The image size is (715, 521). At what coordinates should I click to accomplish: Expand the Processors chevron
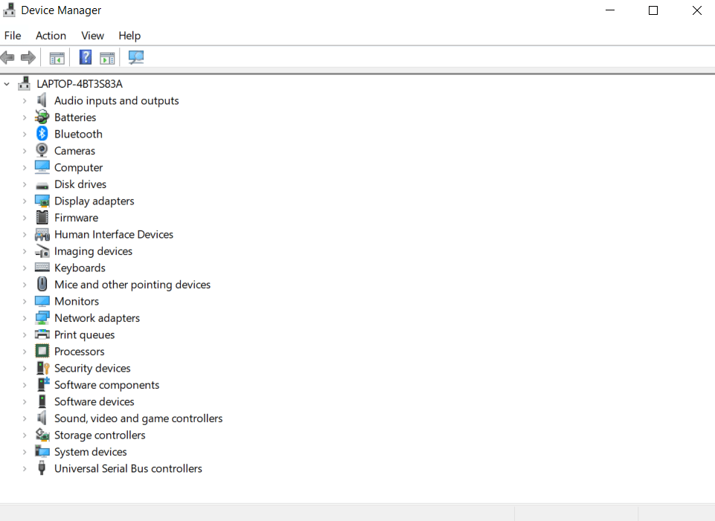coord(25,352)
